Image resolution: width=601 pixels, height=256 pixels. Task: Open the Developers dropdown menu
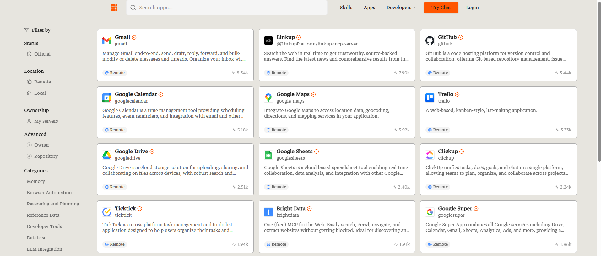coord(401,8)
